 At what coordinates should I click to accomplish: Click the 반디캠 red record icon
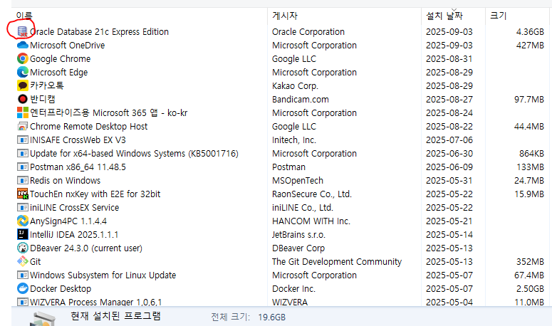coord(23,99)
